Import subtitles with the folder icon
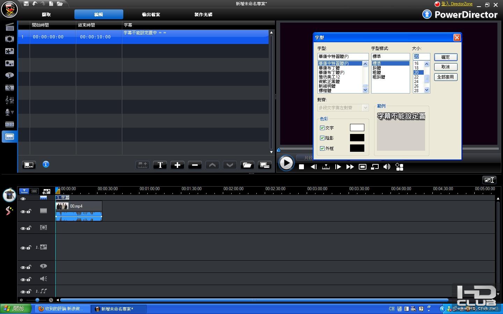Viewport: 503px width, 314px height. pyautogui.click(x=247, y=165)
